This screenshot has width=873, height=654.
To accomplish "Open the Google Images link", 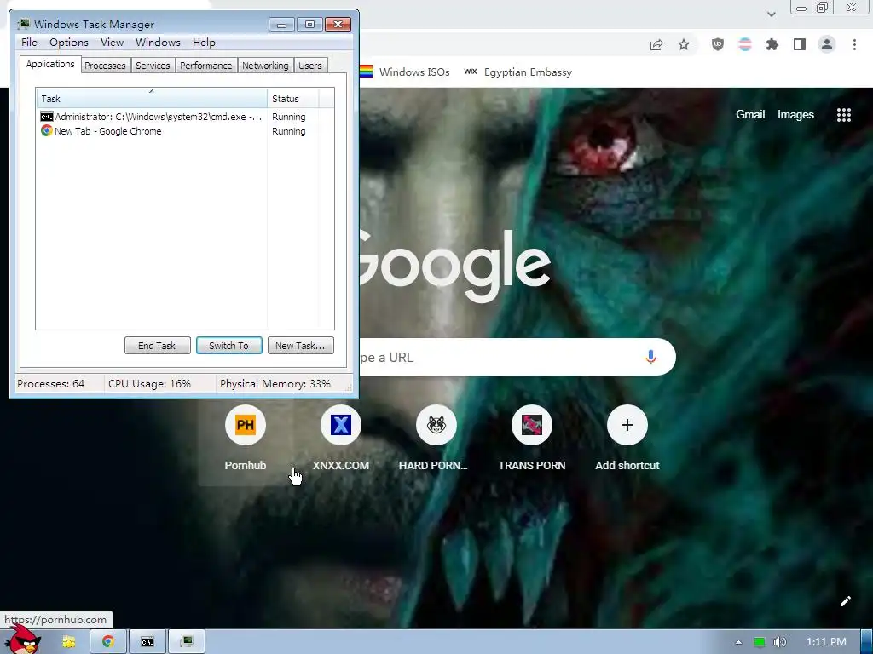I will click(x=795, y=115).
